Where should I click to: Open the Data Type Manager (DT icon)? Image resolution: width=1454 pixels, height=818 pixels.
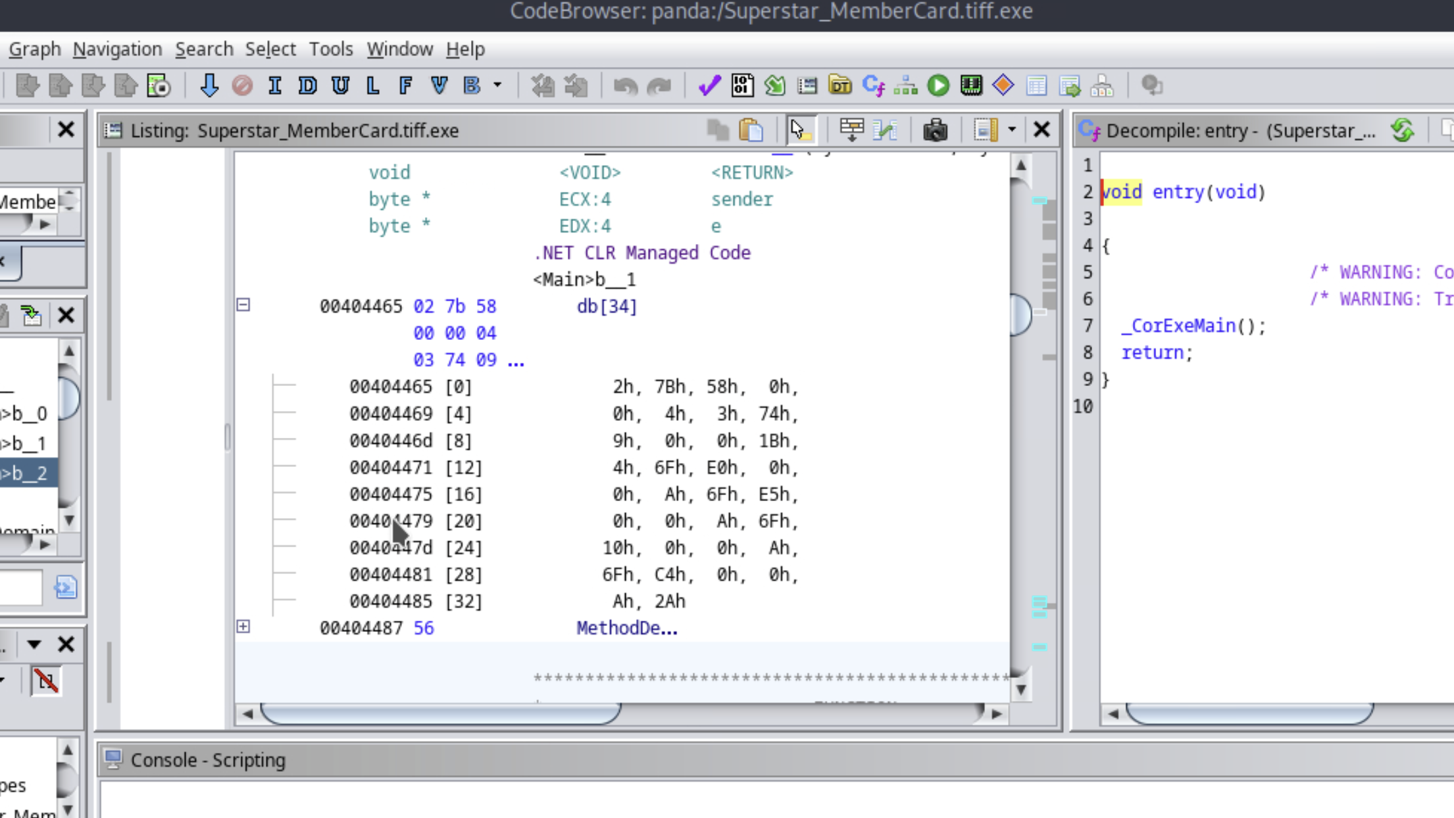(840, 85)
